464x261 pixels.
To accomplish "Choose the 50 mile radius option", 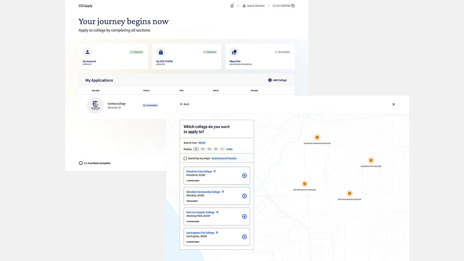I will pyautogui.click(x=216, y=149).
